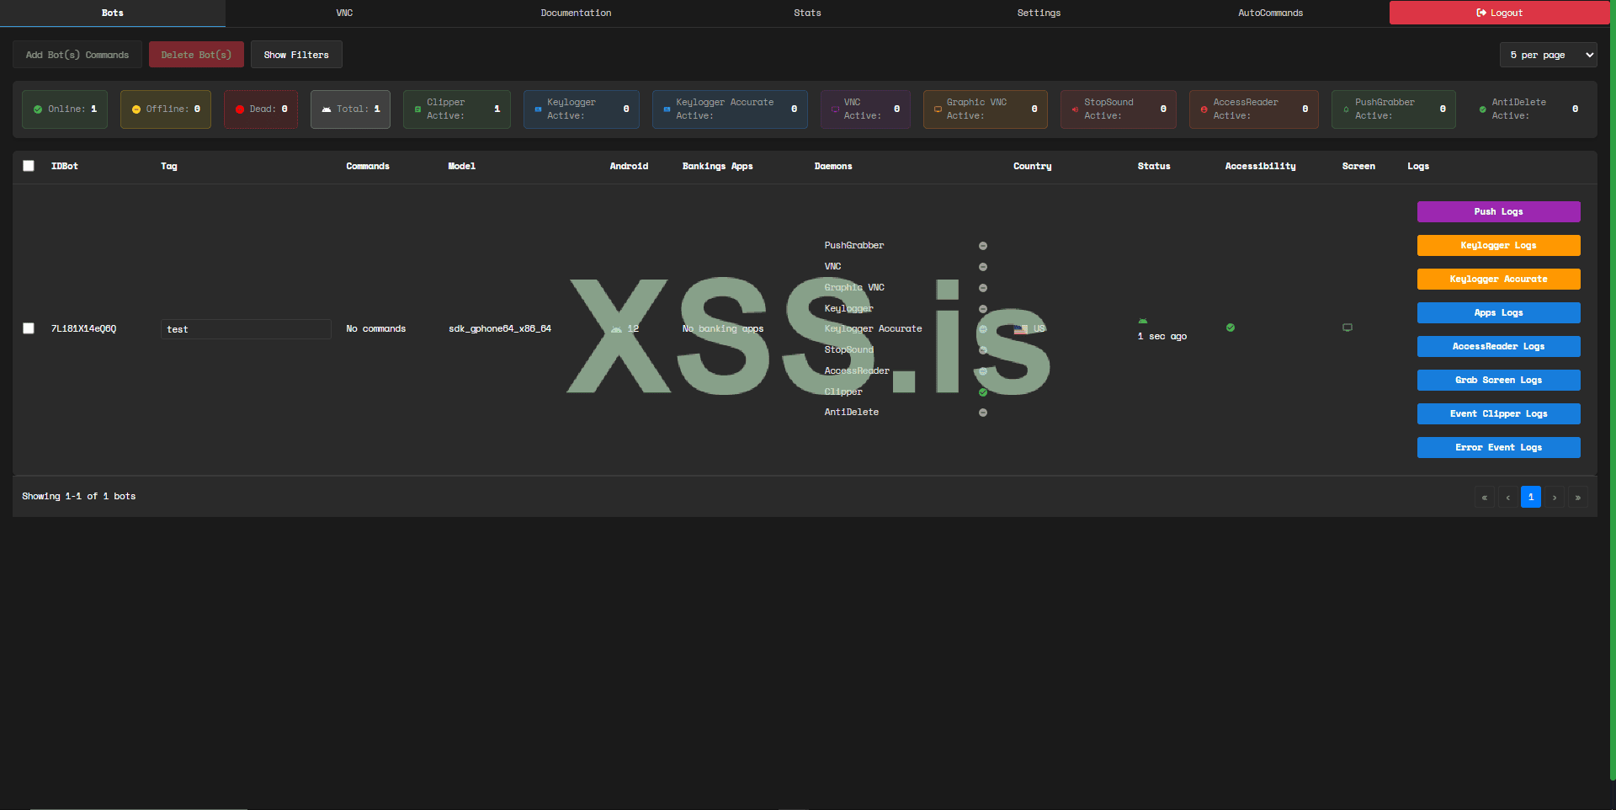Click the model 'sdk_gphone64_x86_64'
Viewport: 1616px width, 810px height.
(x=500, y=329)
